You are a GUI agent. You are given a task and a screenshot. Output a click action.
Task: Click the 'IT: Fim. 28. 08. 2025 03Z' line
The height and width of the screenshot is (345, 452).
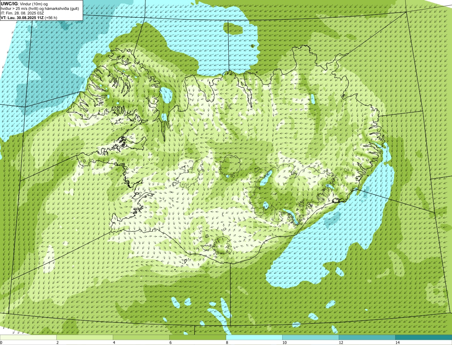22,13
